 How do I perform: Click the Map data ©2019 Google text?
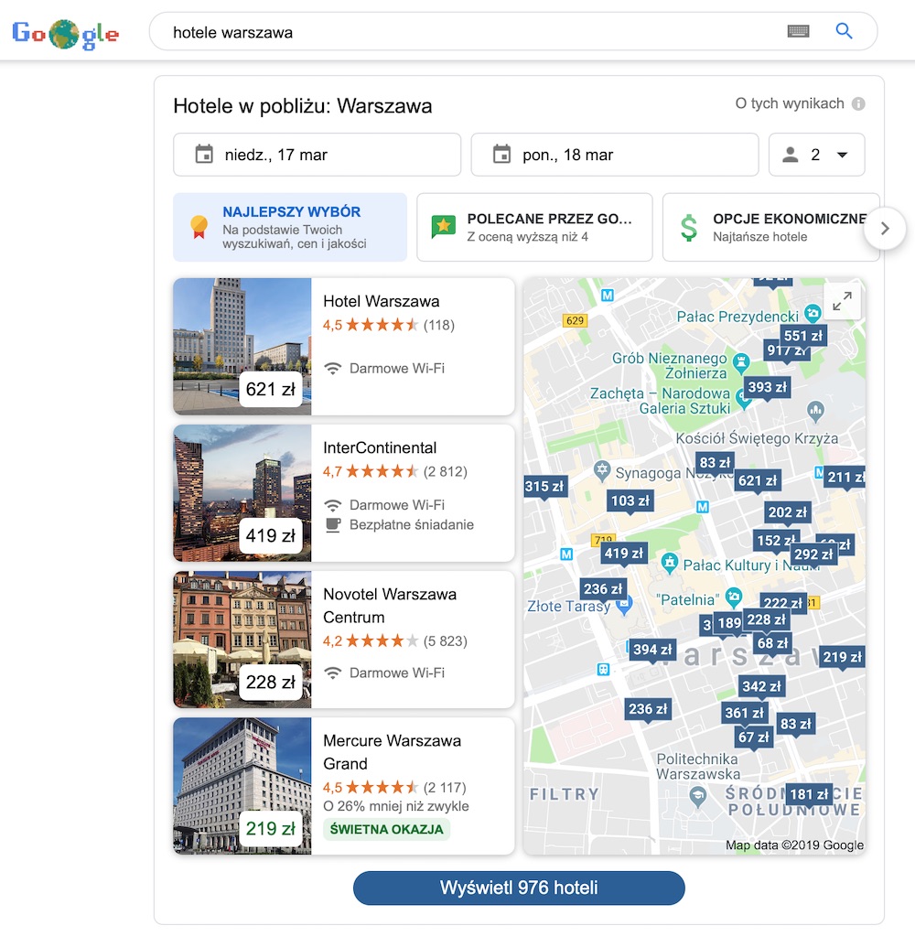tap(794, 845)
